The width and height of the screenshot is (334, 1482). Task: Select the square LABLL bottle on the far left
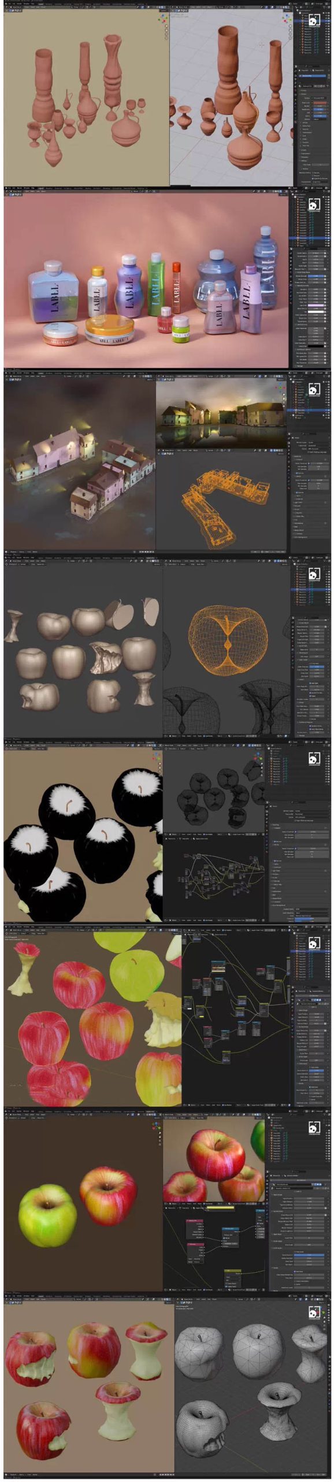tap(53, 291)
